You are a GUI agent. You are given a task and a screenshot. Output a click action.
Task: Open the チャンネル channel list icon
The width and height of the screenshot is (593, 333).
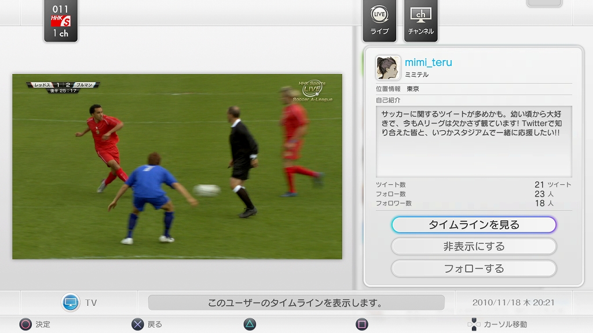pos(420,20)
